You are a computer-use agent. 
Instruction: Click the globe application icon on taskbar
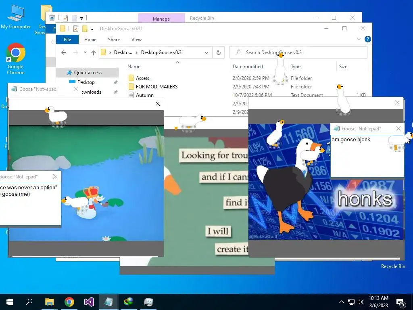tap(129, 302)
